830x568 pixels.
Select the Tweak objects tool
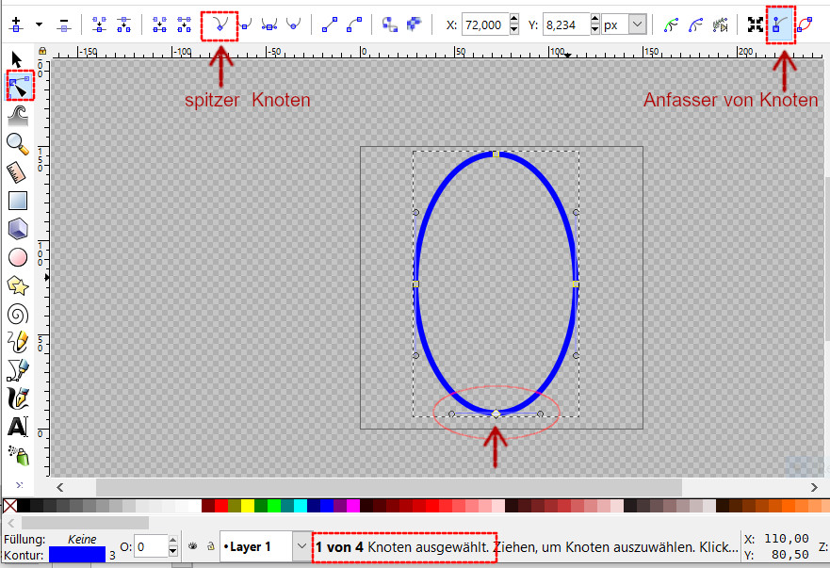pyautogui.click(x=18, y=115)
